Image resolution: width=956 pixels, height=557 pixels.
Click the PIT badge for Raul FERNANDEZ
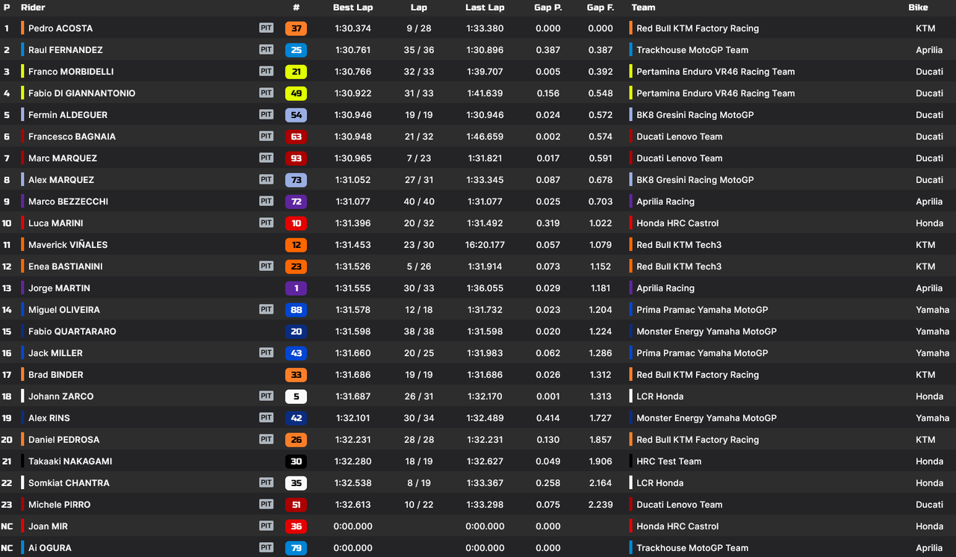[x=266, y=49]
